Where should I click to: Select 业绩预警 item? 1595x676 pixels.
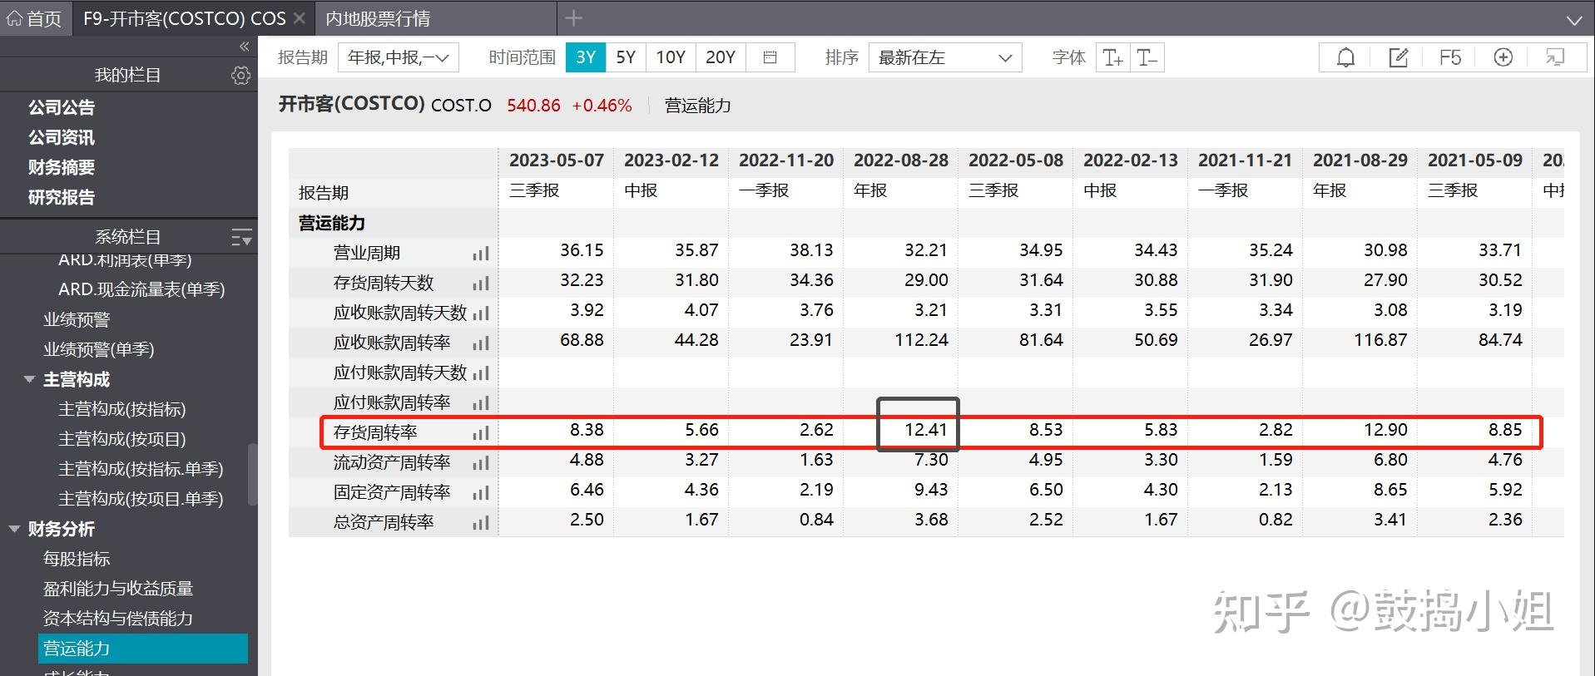[x=77, y=319]
